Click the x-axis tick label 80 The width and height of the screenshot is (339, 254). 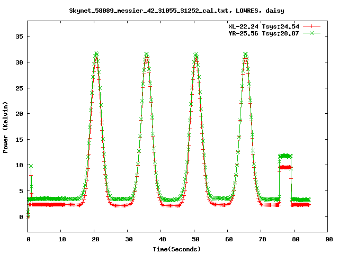pyautogui.click(x=296, y=239)
